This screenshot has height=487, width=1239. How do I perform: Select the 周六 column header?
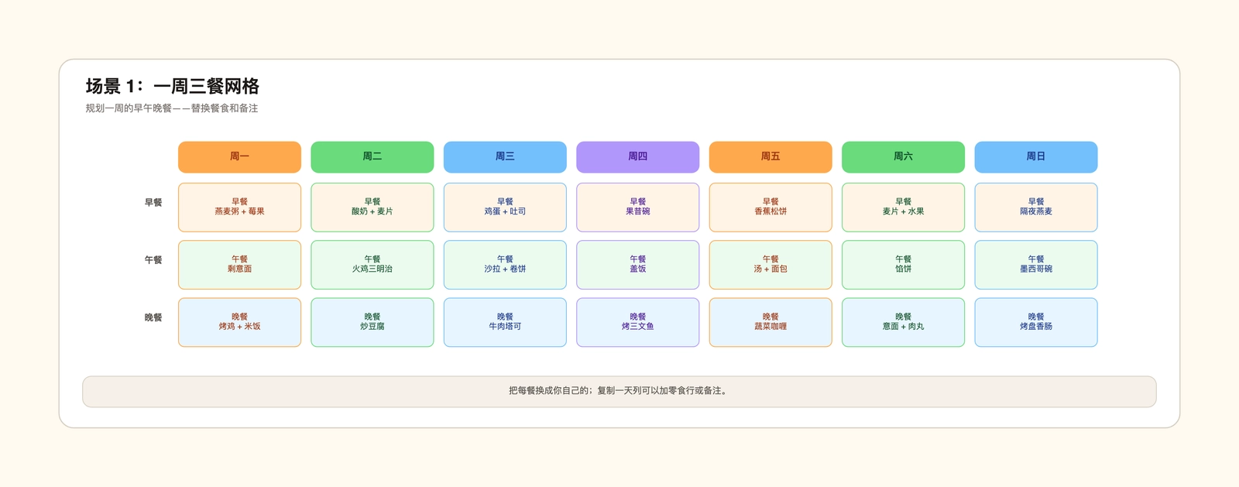pyautogui.click(x=903, y=157)
